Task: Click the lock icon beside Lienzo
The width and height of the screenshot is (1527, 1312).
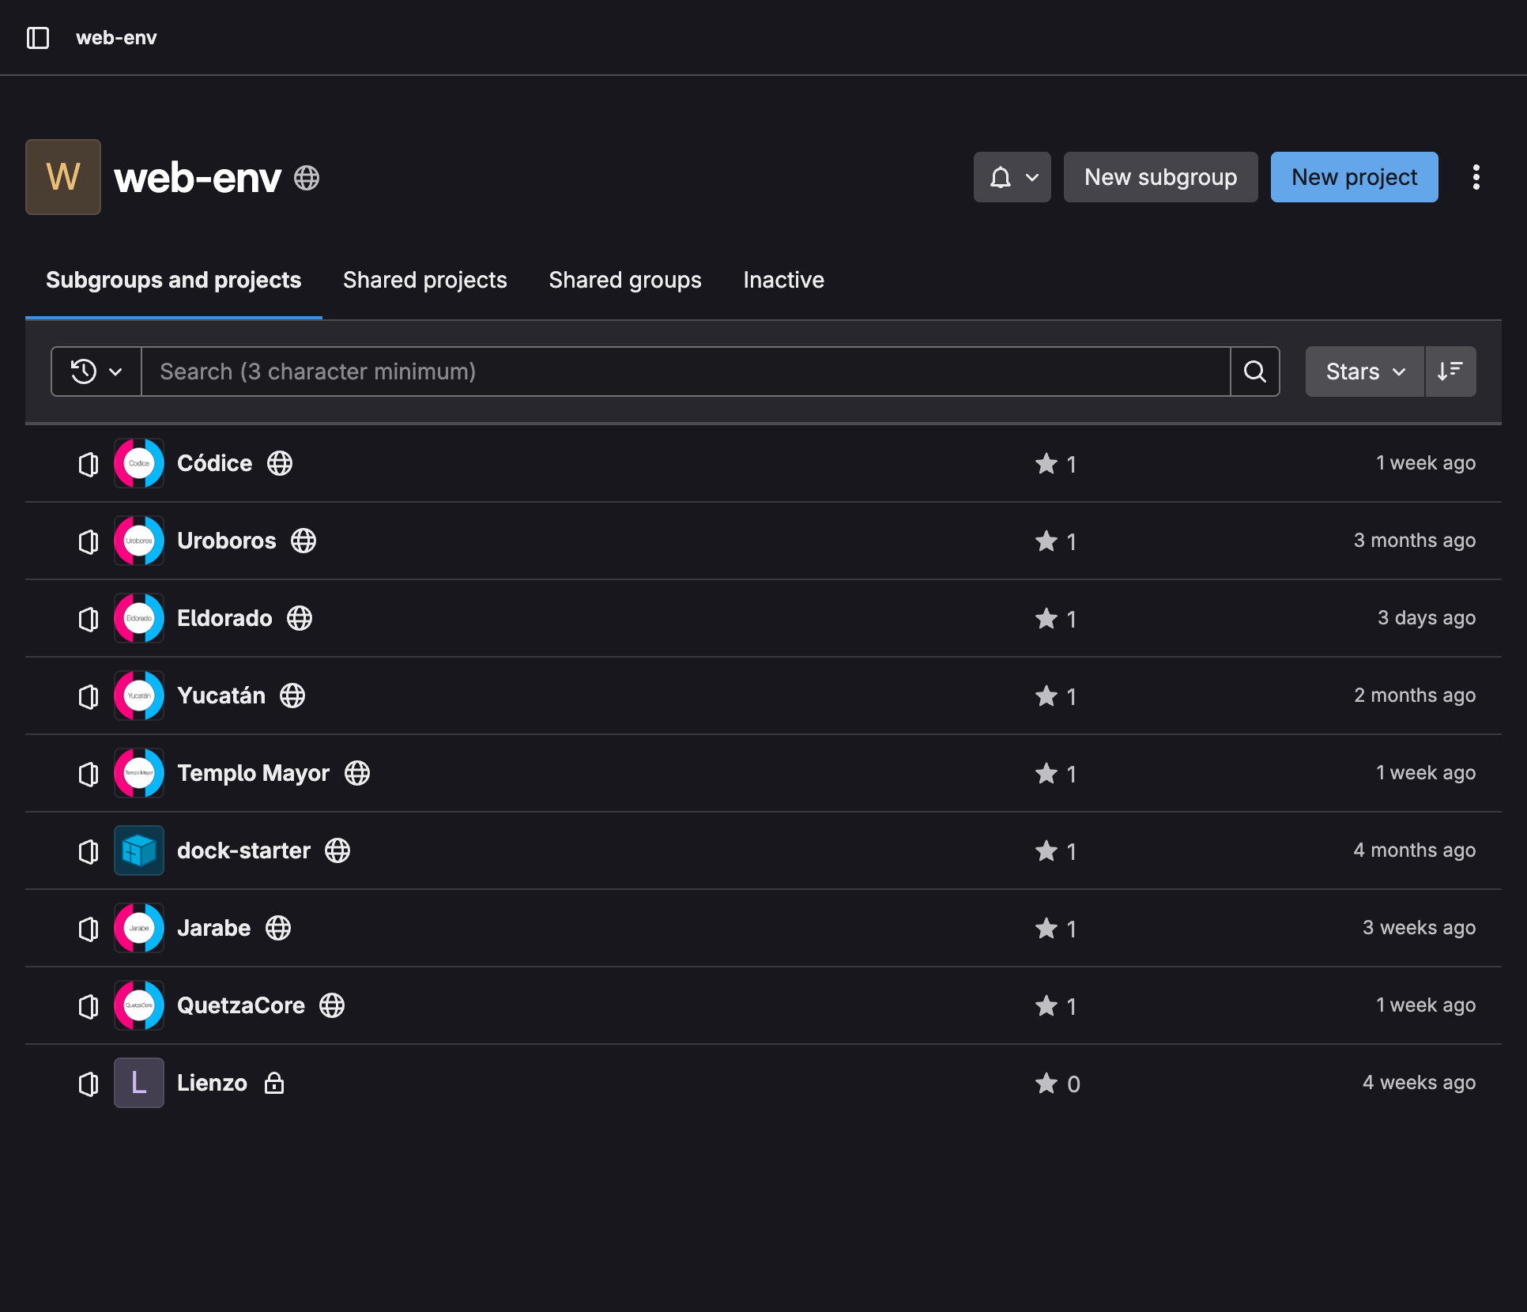Action: coord(274,1083)
